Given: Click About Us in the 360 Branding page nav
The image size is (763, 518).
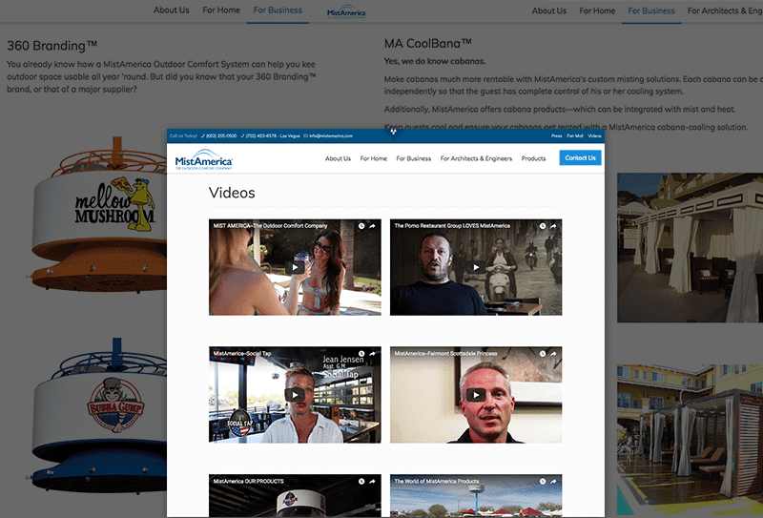Looking at the screenshot, I should [172, 10].
